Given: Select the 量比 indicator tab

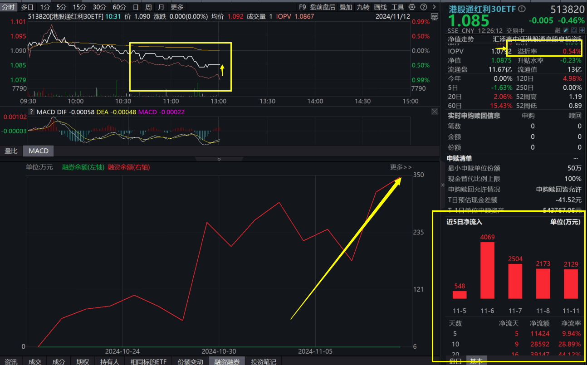Looking at the screenshot, I should click(x=11, y=151).
